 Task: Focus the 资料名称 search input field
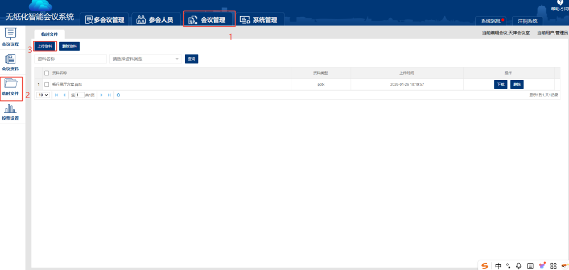[x=71, y=59]
